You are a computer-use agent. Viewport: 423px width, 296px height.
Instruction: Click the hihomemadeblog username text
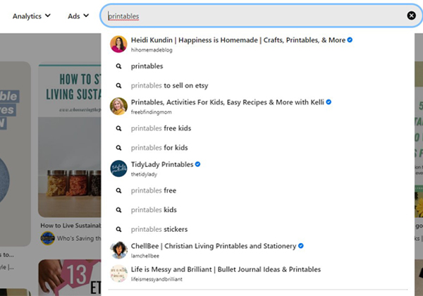click(x=152, y=50)
